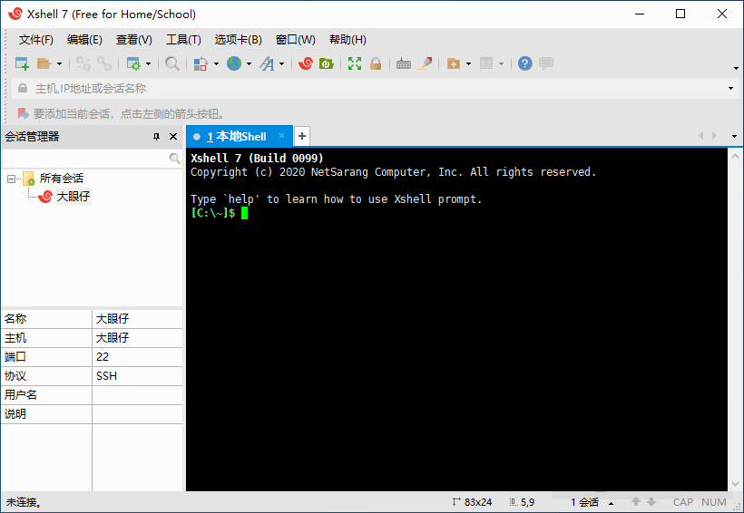Click terminal scrollbar down arrow
The width and height of the screenshot is (744, 513).
point(736,484)
